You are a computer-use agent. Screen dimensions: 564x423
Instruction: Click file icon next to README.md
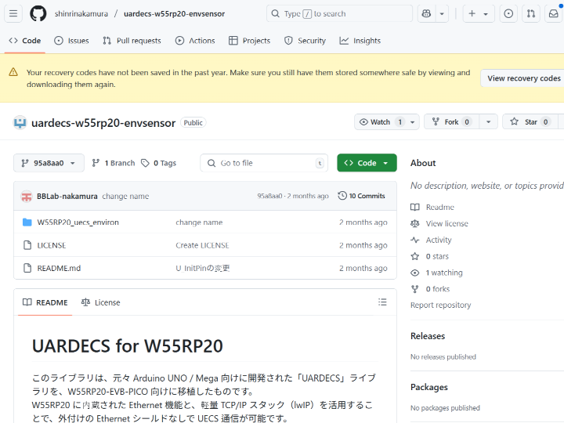click(27, 269)
